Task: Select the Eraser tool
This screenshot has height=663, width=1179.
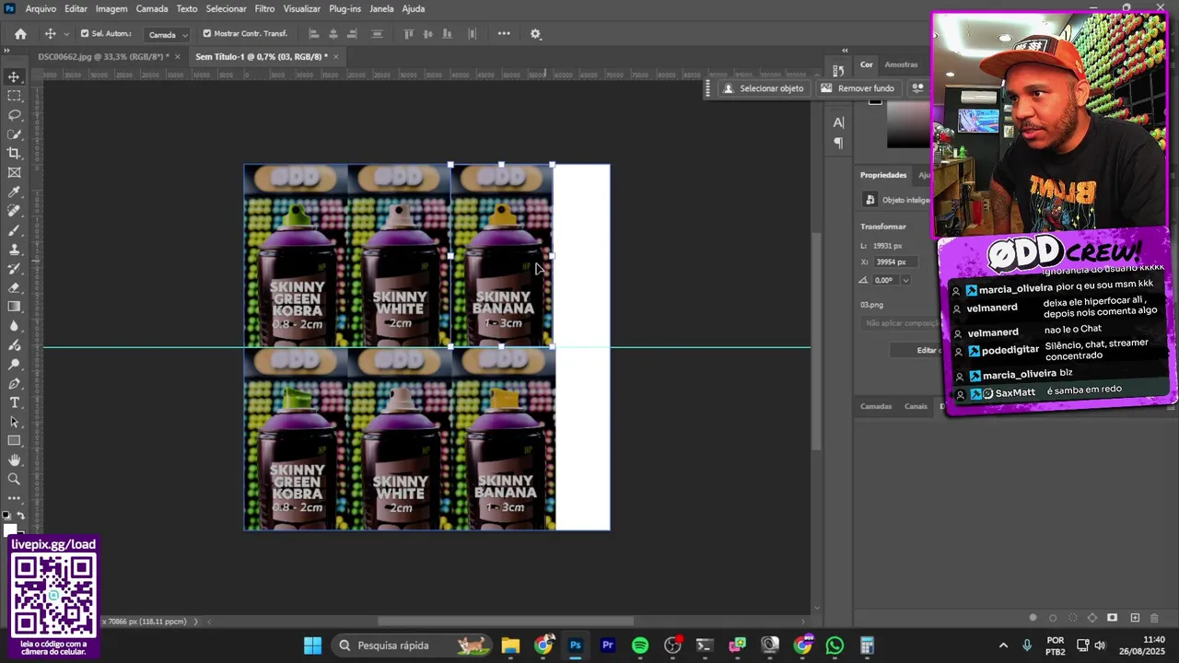Action: click(14, 287)
